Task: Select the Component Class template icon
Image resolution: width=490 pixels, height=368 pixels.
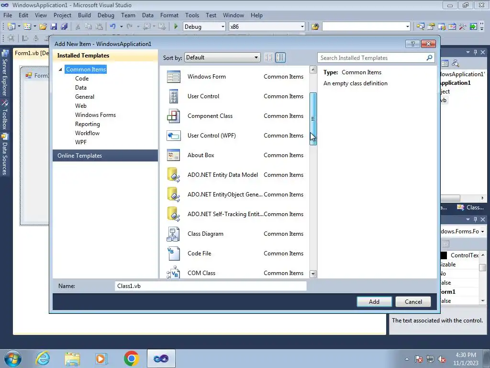Action: [x=173, y=116]
